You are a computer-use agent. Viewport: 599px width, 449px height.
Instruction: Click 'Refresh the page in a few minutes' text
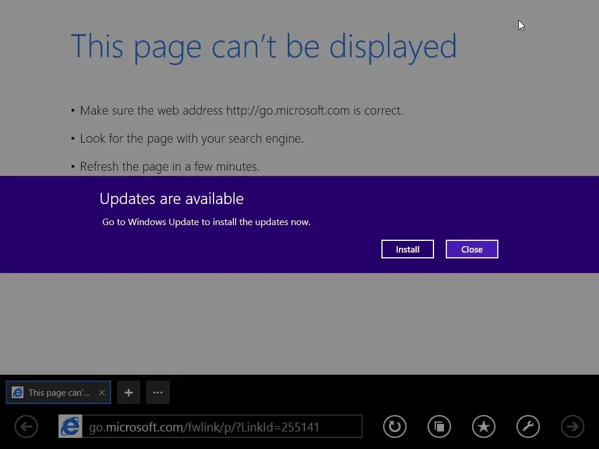[170, 167]
